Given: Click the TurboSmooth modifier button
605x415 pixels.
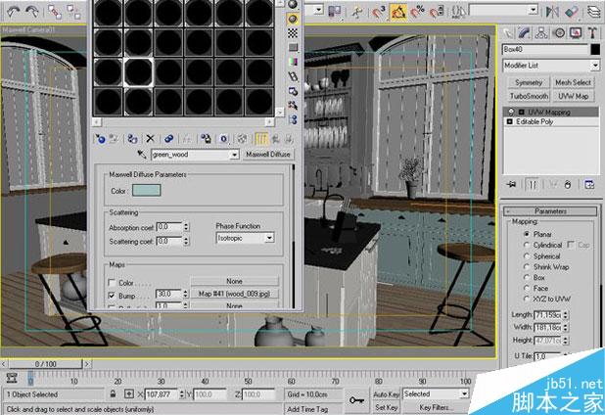Looking at the screenshot, I should (x=529, y=96).
